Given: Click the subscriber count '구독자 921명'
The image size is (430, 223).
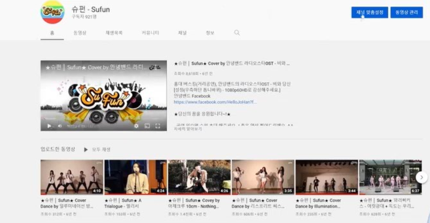Looking at the screenshot, I should pyautogui.click(x=84, y=17).
